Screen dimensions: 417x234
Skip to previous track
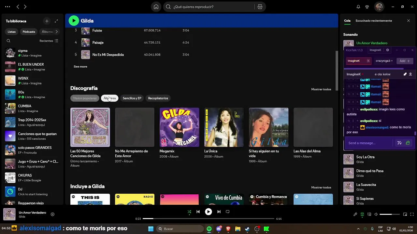(198, 212)
